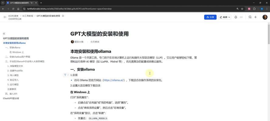
Task: Click the 分享 share button
Action: click(210, 17)
